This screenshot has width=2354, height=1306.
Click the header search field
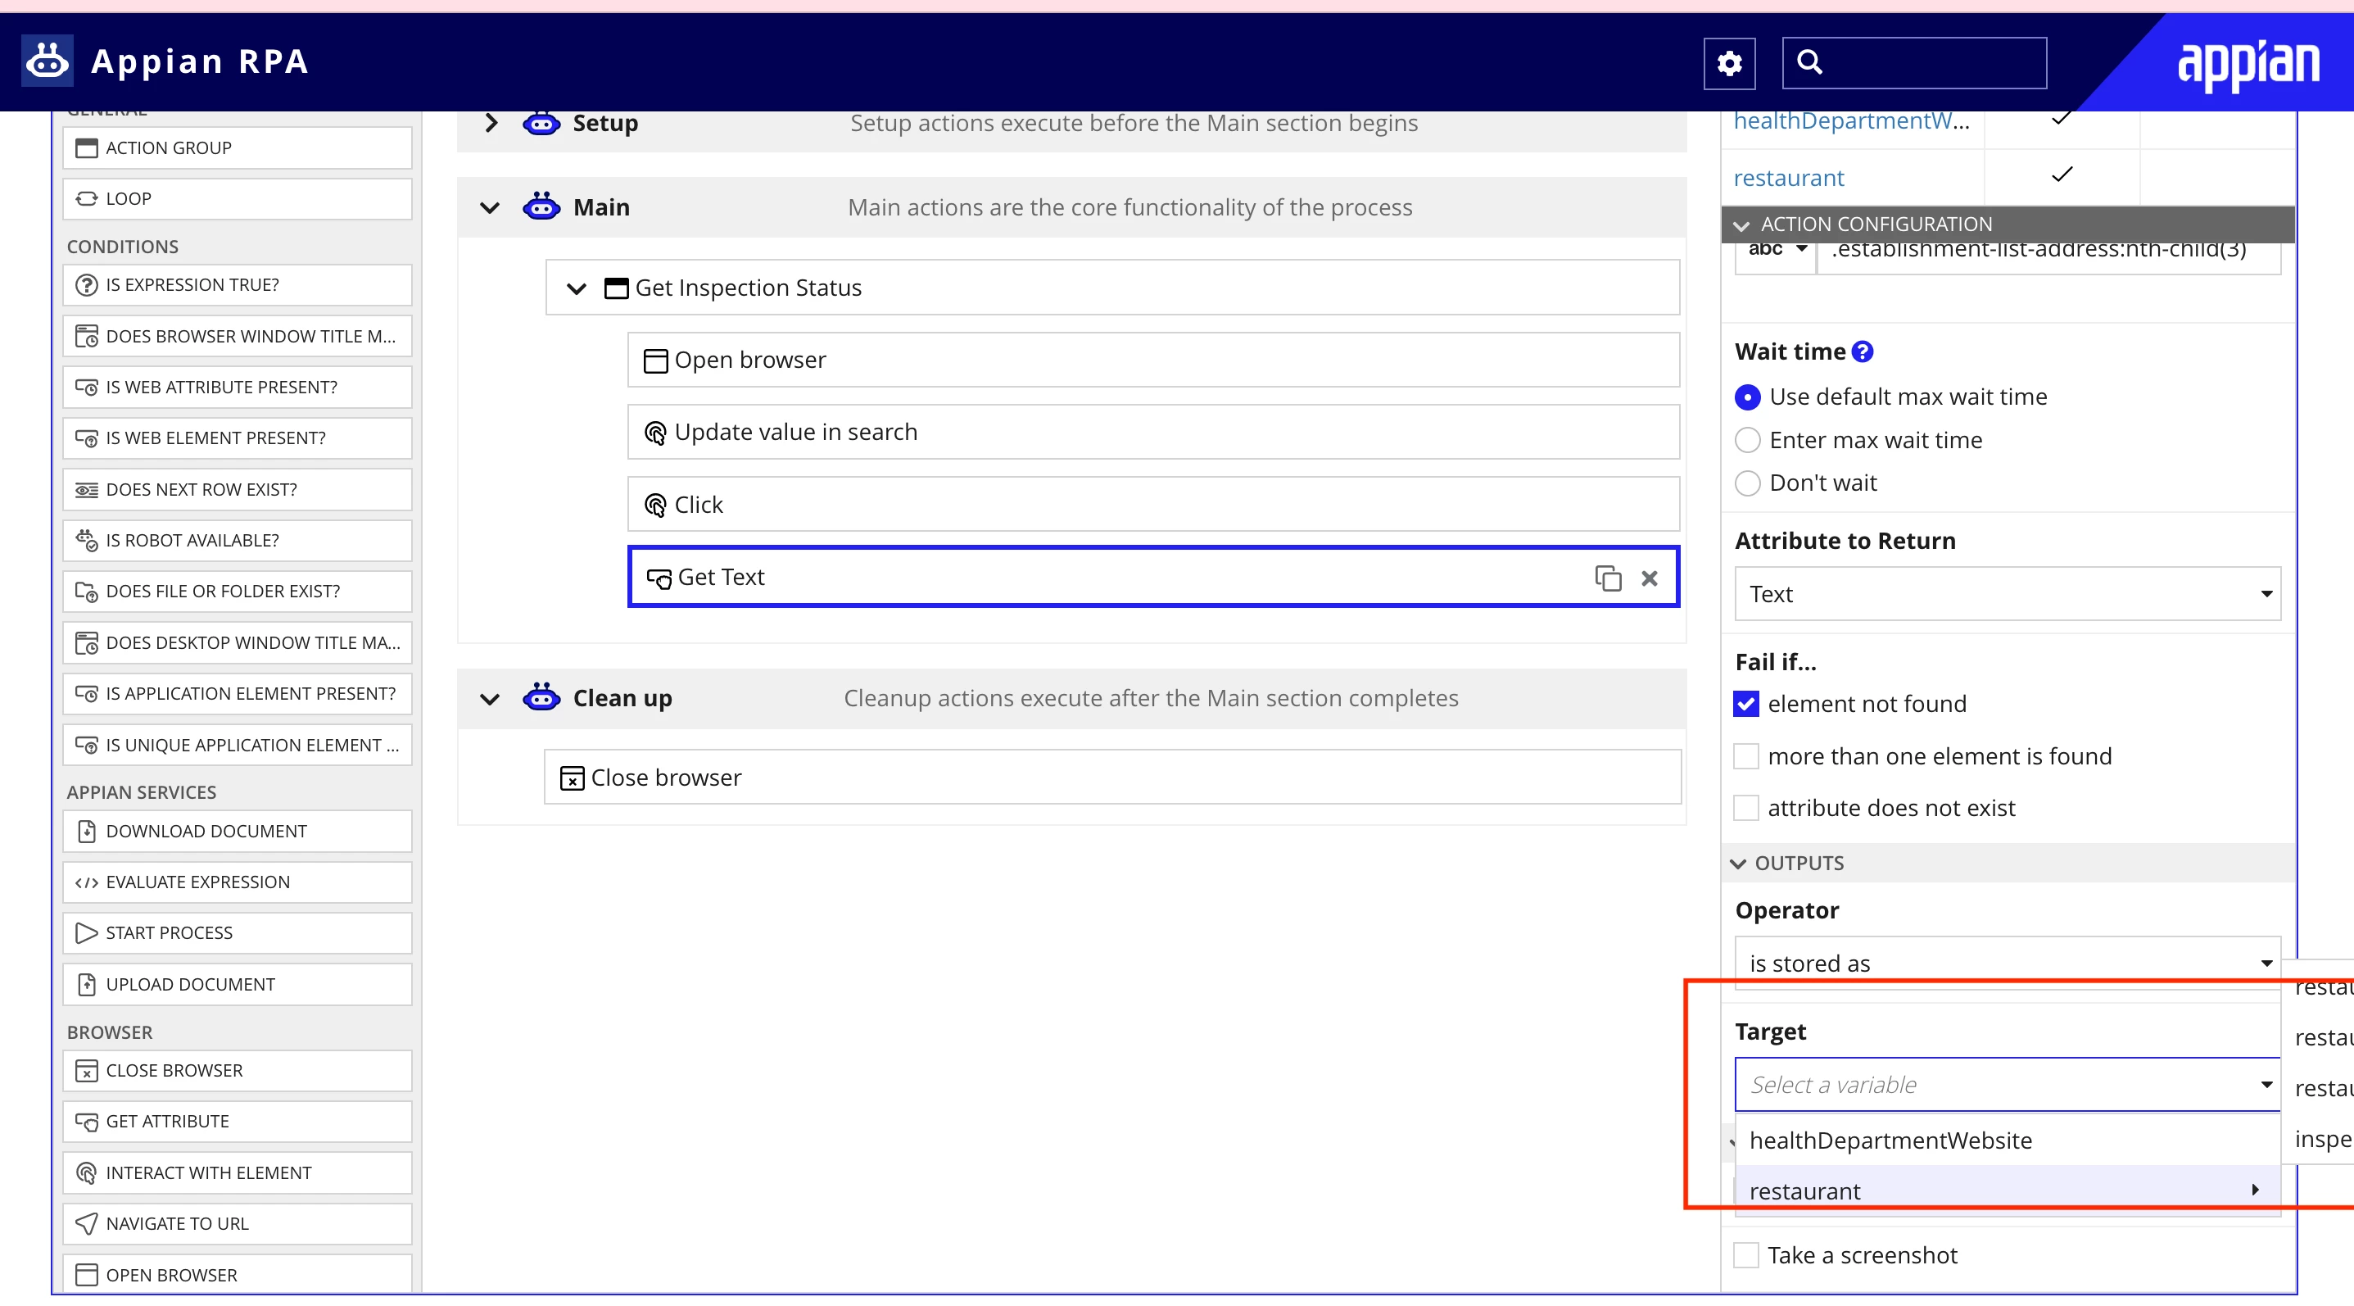(1914, 62)
